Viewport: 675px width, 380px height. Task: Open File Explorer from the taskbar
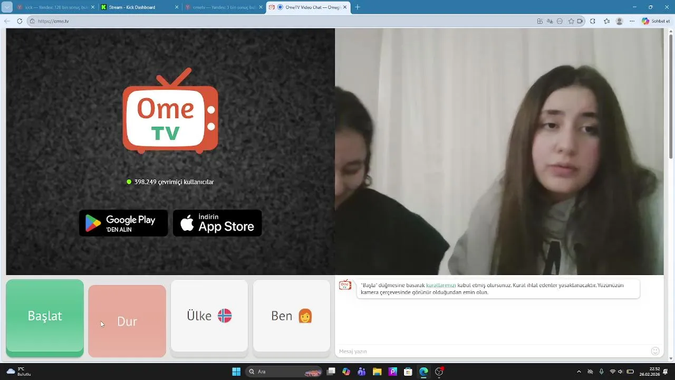click(x=377, y=372)
